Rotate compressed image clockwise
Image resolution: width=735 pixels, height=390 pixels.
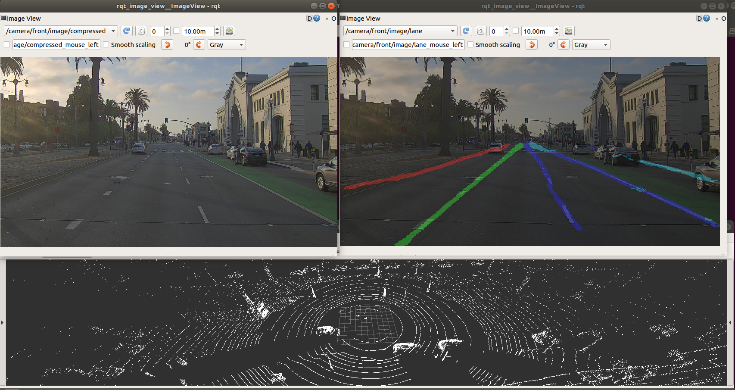coord(199,45)
